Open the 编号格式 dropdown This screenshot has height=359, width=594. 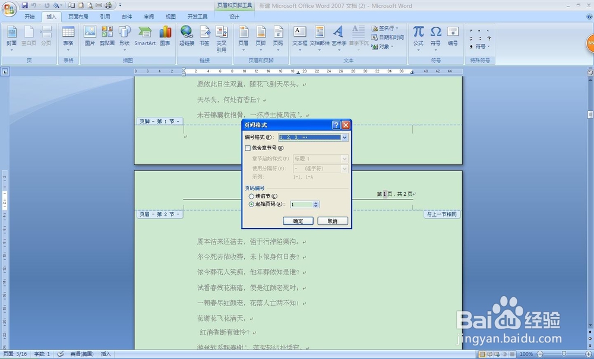pos(345,137)
